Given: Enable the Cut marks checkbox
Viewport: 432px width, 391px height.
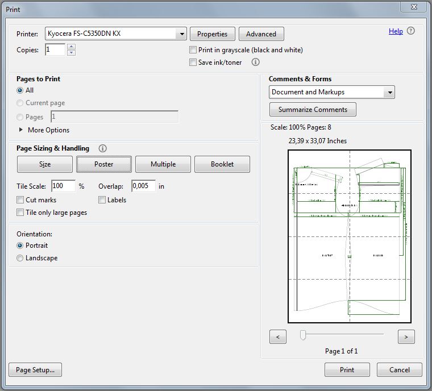Looking at the screenshot, I should [20, 200].
